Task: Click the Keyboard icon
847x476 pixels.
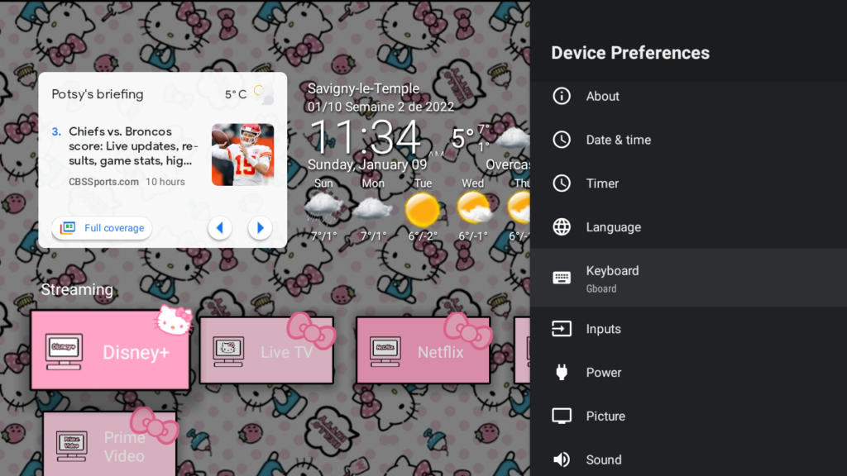Action: 562,278
